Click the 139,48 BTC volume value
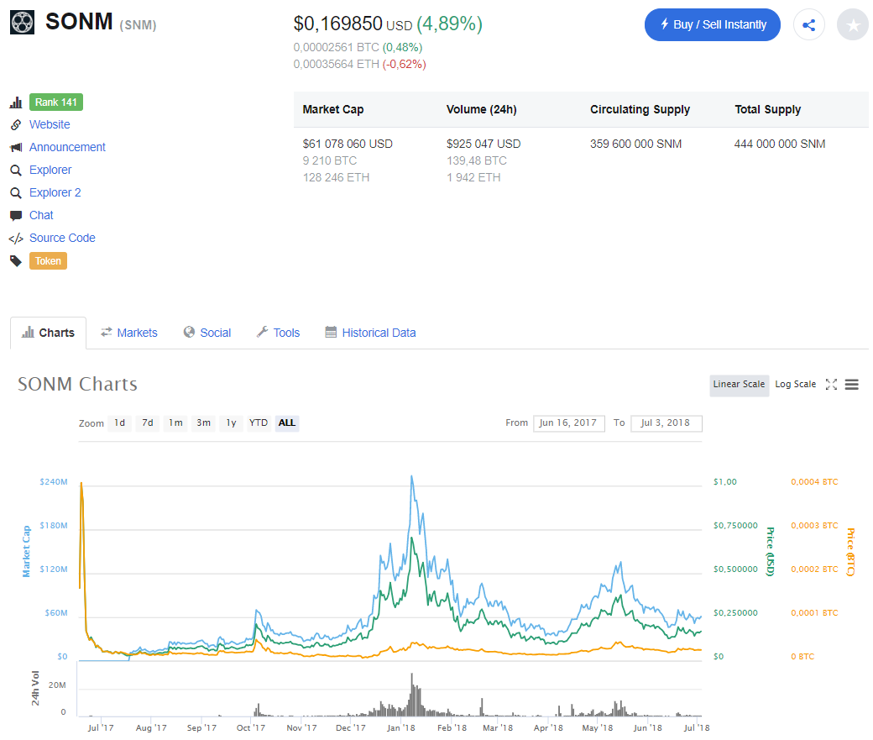This screenshot has height=740, width=873. (477, 161)
